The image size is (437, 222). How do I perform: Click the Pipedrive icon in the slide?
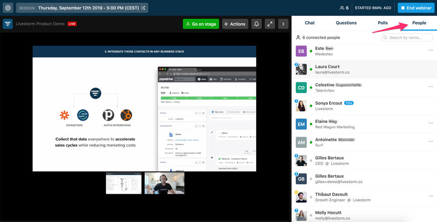[x=108, y=115]
